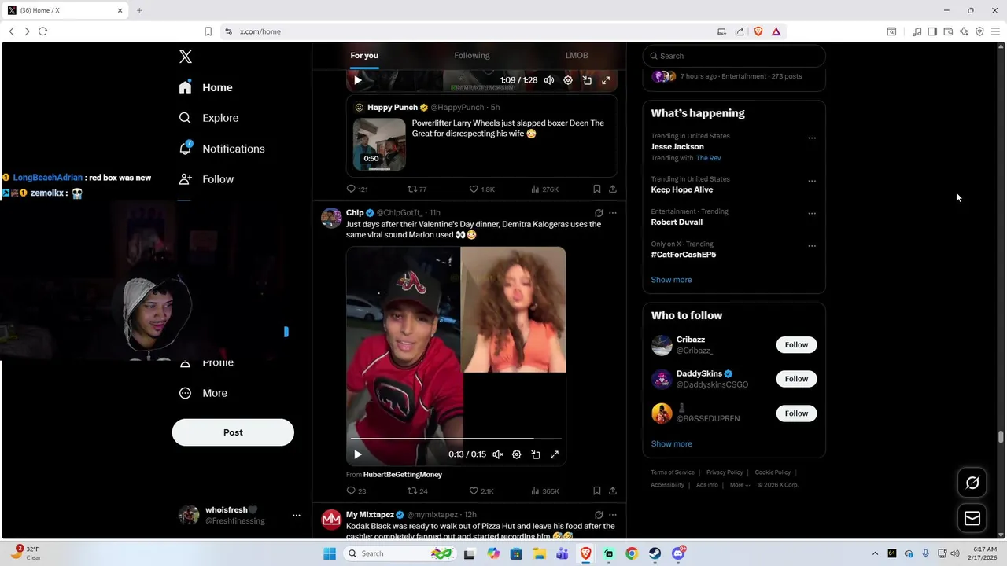Follow DaddySkins
Screen dimensions: 1007x566
pos(796,379)
